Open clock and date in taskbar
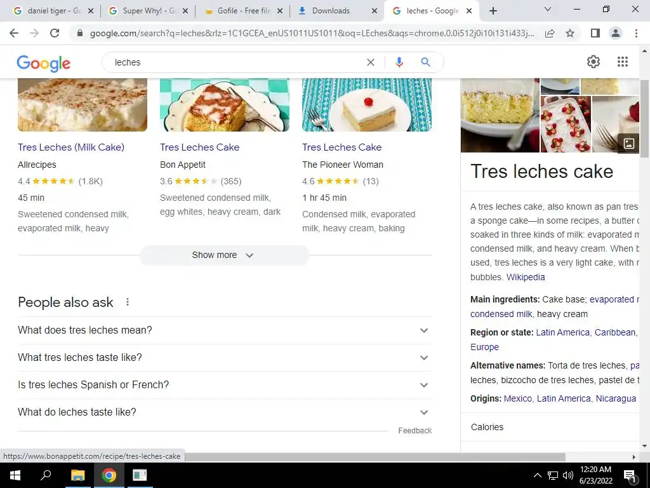650x488 pixels. 595,475
